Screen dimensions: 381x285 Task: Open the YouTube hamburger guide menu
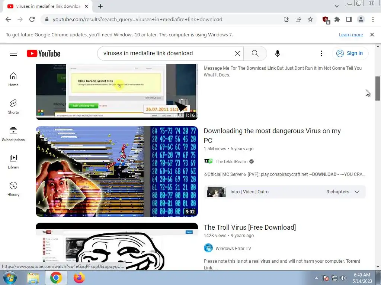(13, 53)
